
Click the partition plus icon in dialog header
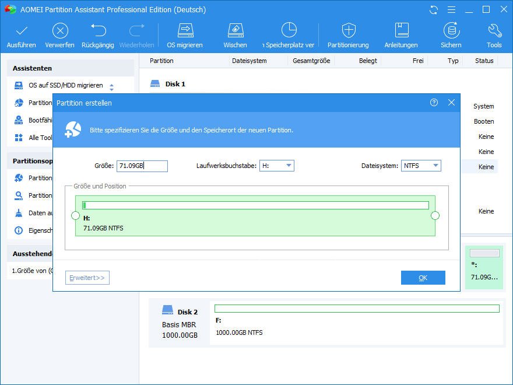pyautogui.click(x=73, y=129)
